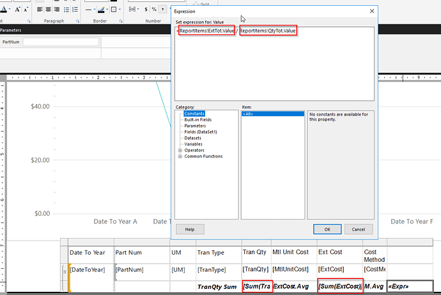Click the border color pen icon
441x295 pixels.
(101, 10)
